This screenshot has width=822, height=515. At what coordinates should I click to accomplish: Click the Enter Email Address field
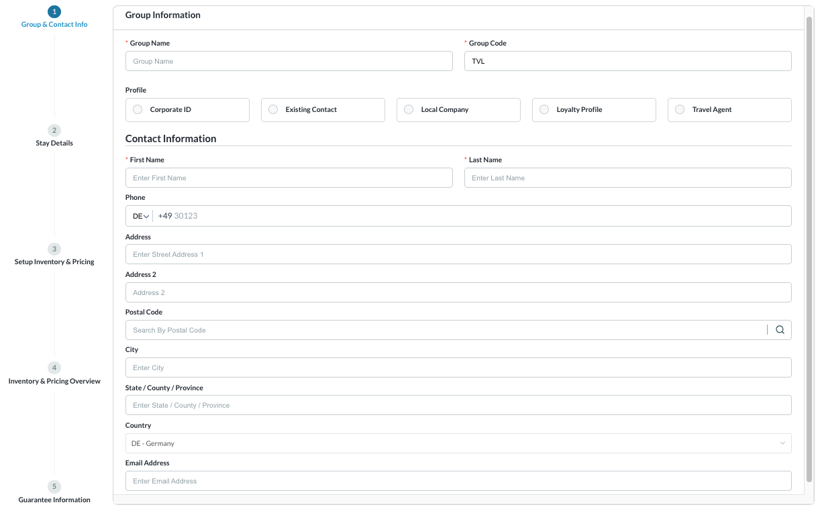click(458, 481)
